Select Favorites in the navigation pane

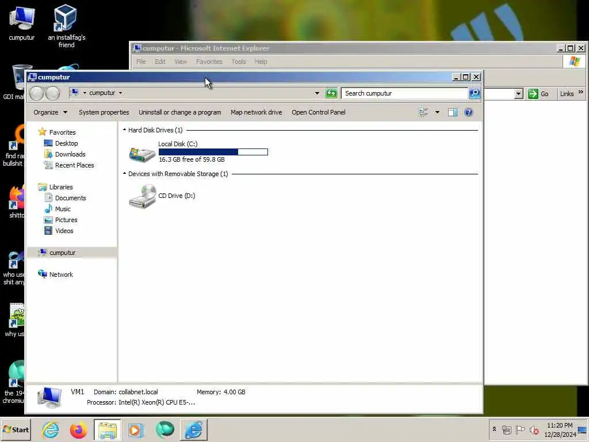62,132
